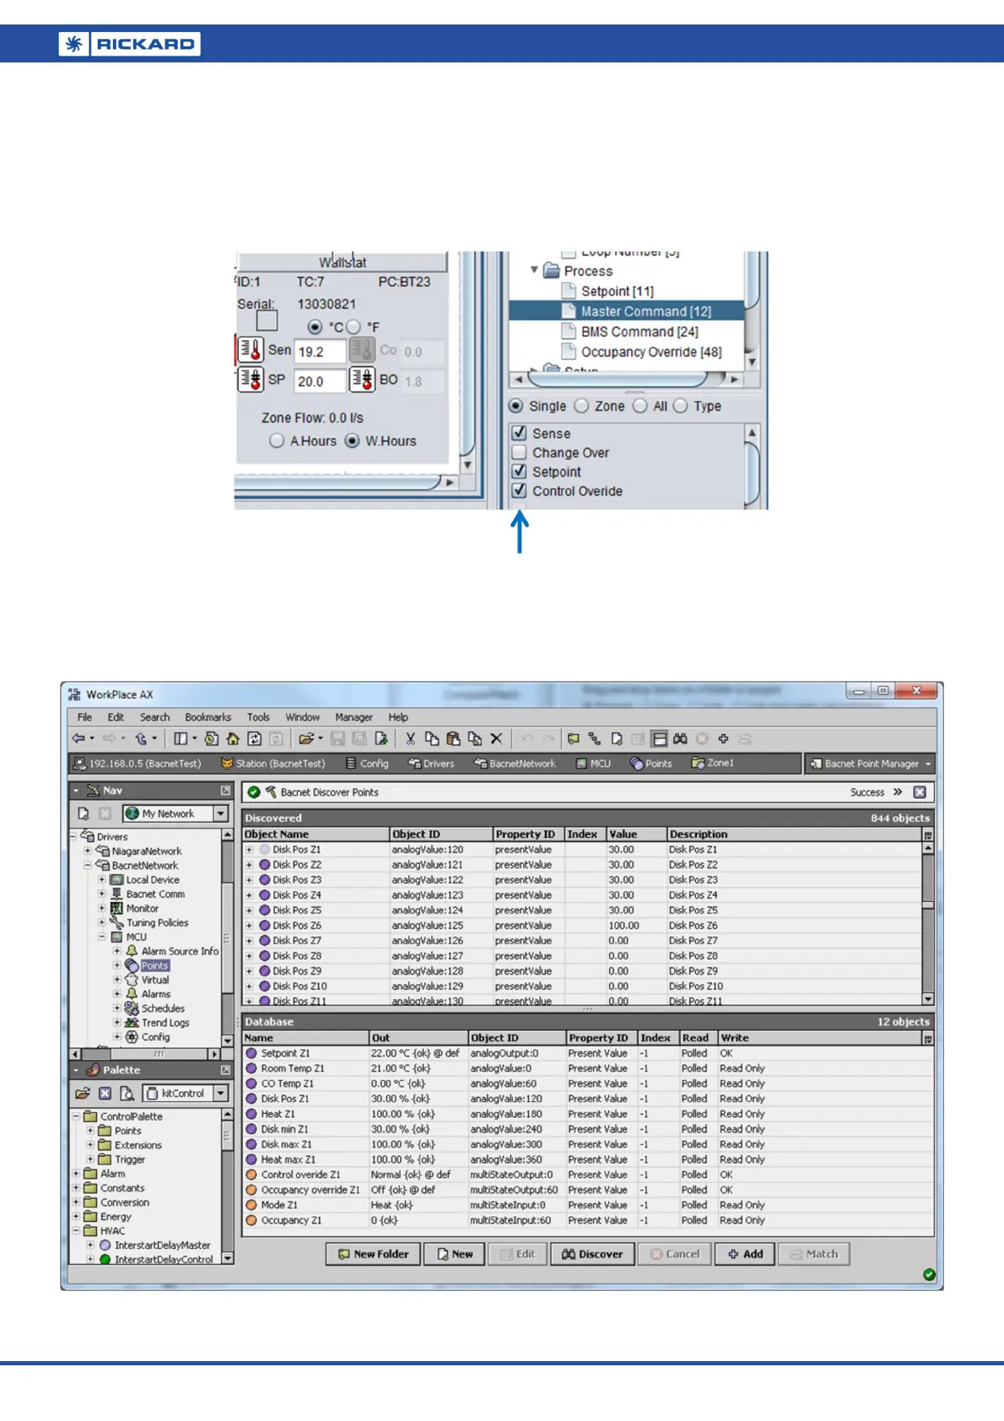Maximize the Nav side panel
This screenshot has height=1421, width=1004.
225,791
